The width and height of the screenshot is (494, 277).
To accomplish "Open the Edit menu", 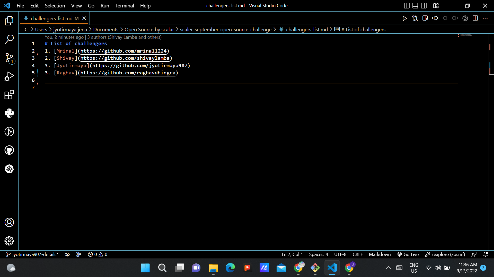I will [34, 6].
